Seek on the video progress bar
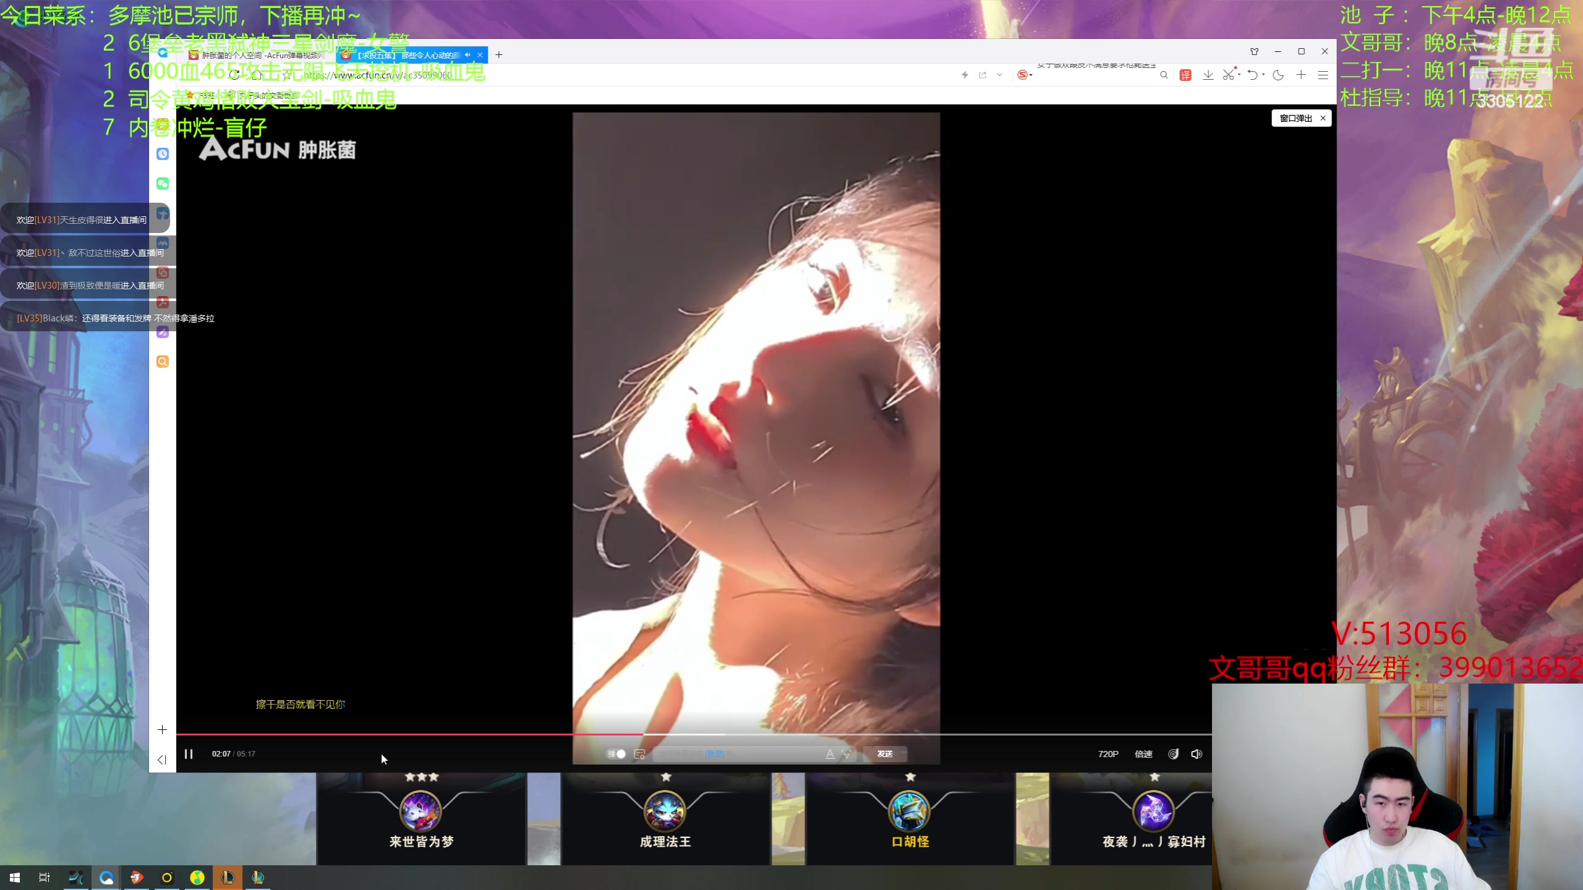Image resolution: width=1583 pixels, height=890 pixels. click(x=694, y=734)
